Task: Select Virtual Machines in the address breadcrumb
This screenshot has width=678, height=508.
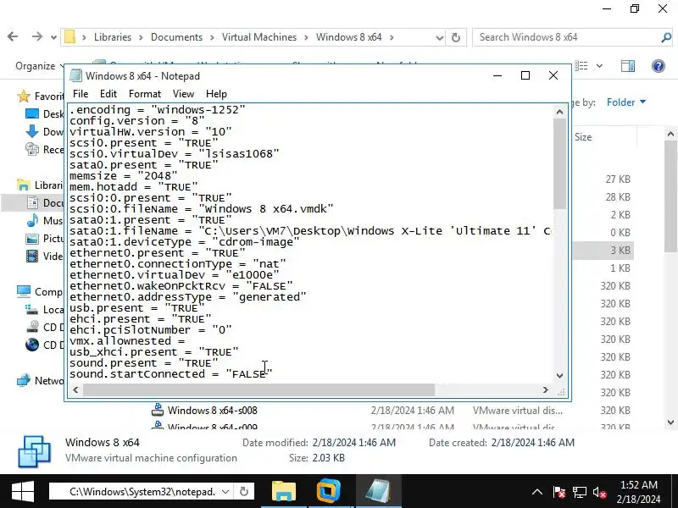Action: (259, 37)
